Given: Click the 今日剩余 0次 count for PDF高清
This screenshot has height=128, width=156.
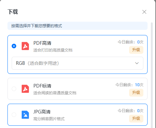Looking at the screenshot, I should [131, 42].
